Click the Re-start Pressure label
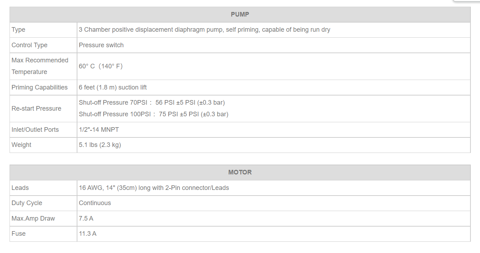480x253 pixels. click(x=36, y=109)
